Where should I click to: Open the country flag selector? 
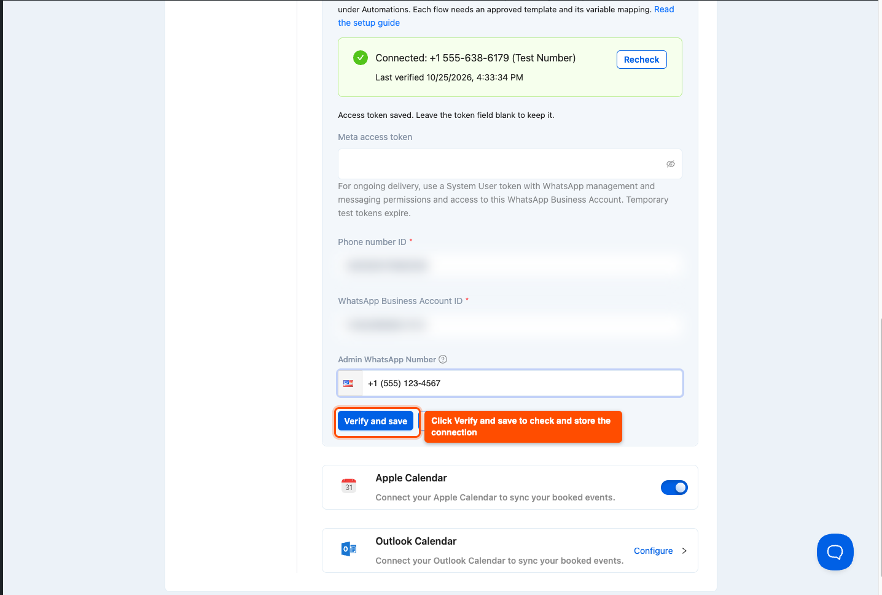(349, 383)
